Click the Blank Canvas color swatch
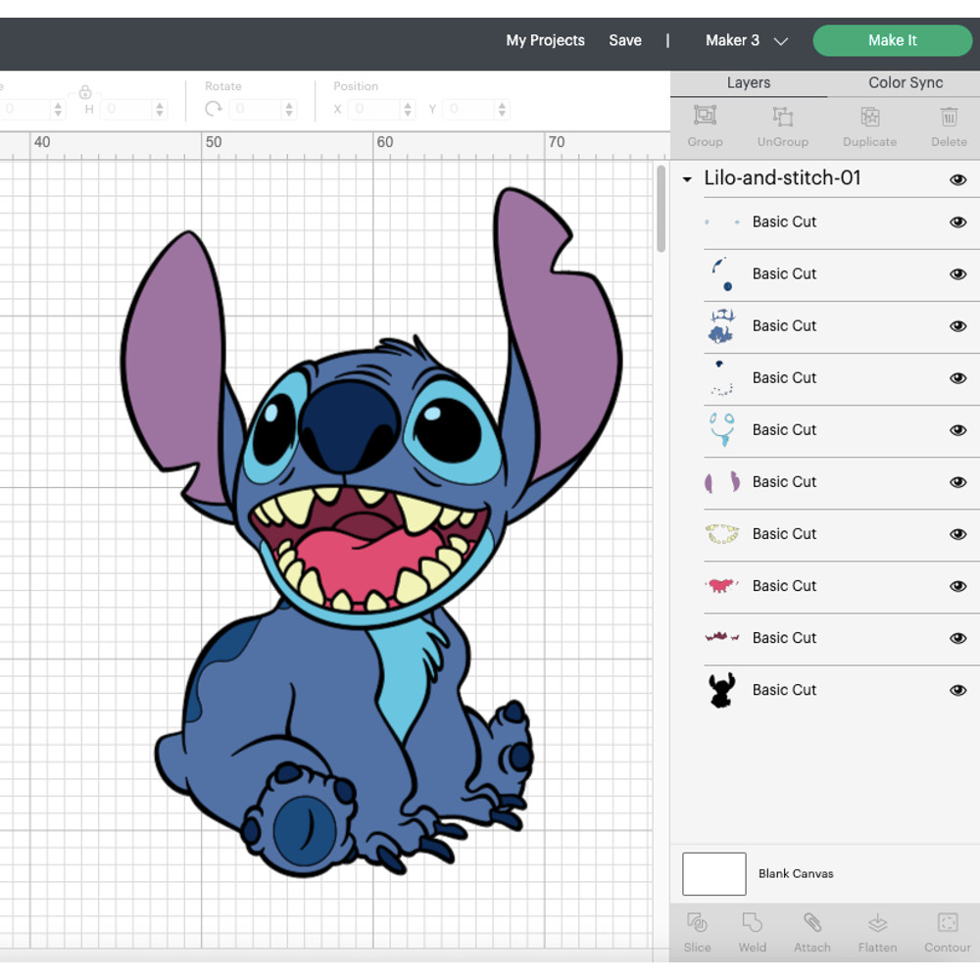 713,873
